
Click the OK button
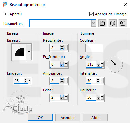(40, 118)
